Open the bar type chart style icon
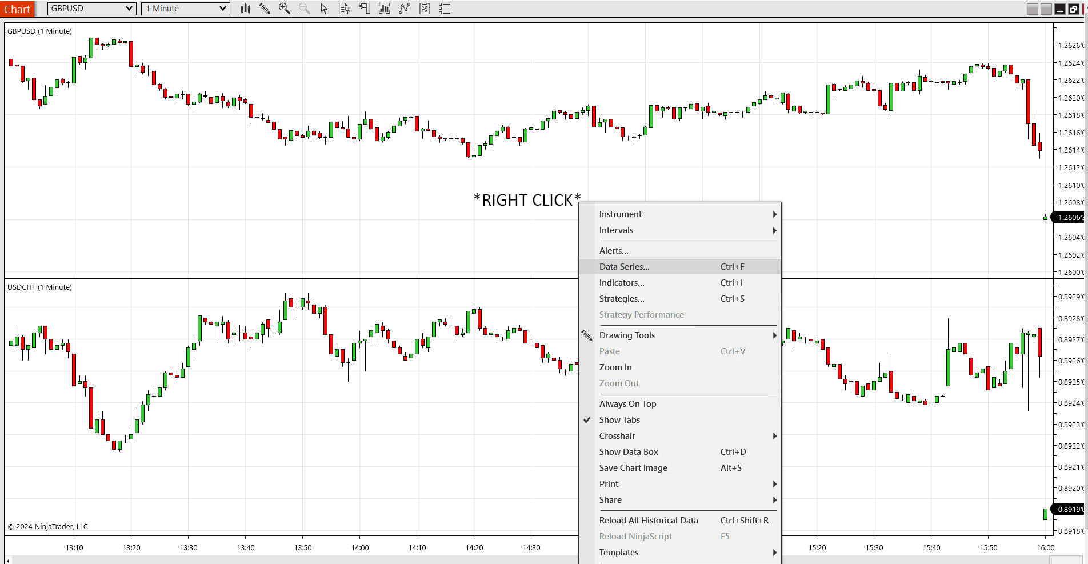The height and width of the screenshot is (564, 1088). (x=245, y=9)
